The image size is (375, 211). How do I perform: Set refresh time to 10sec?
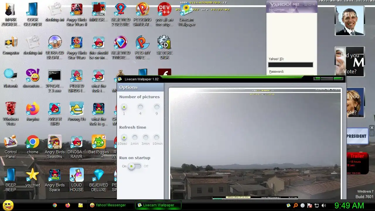(x=124, y=137)
